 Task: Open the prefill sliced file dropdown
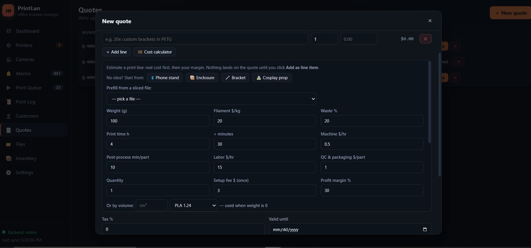click(x=211, y=99)
